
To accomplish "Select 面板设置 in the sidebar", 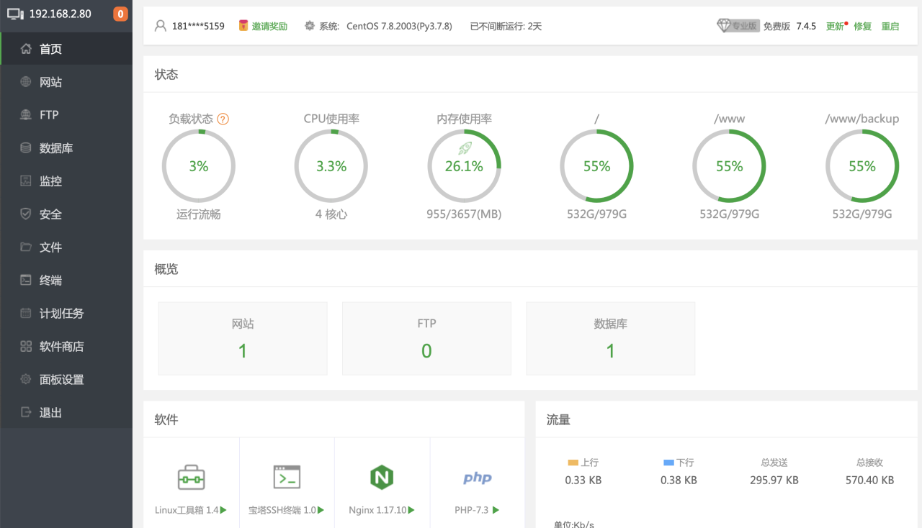I will [x=61, y=380].
